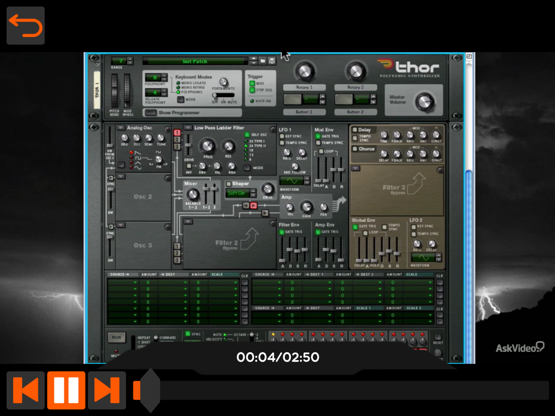
Task: Click the Chorus D/Wet knob
Action: (436, 154)
